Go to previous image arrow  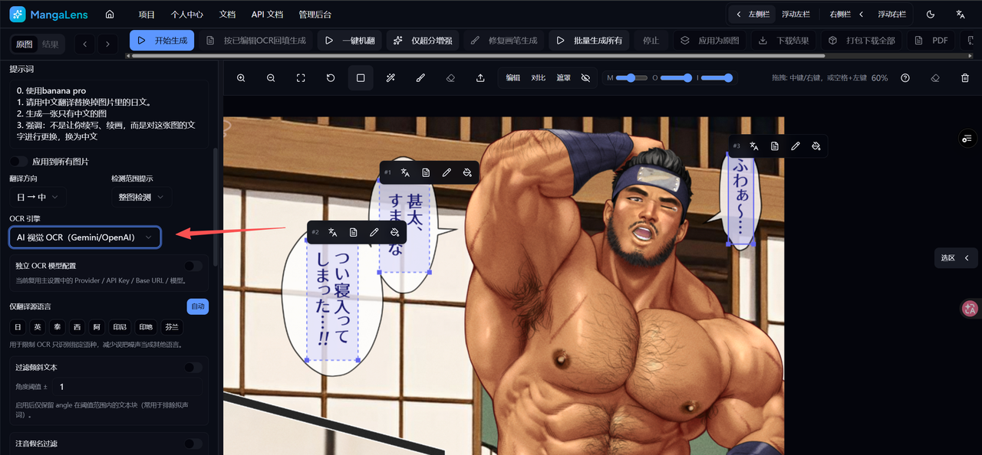85,44
